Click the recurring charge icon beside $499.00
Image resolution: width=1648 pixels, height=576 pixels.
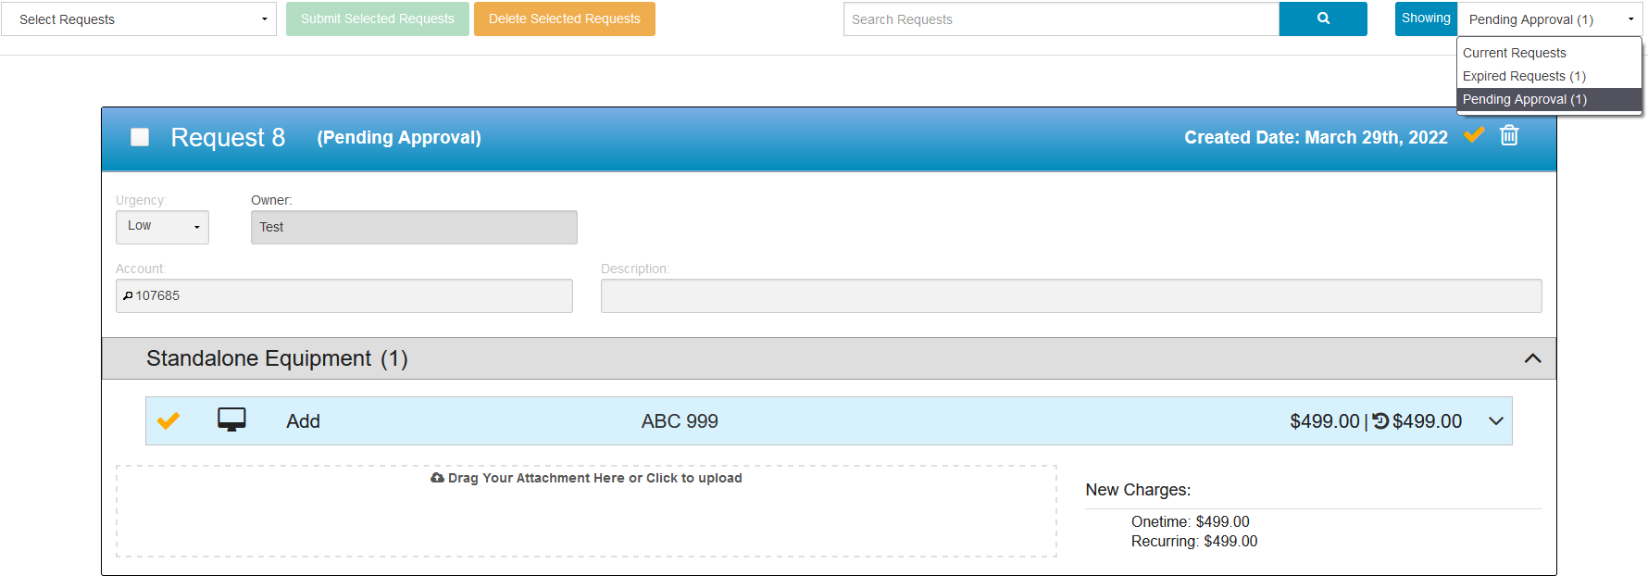point(1380,421)
